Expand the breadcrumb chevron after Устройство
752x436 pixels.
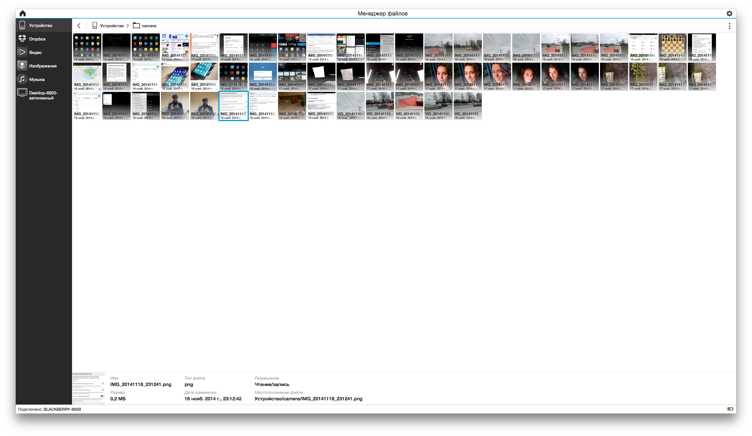(128, 26)
